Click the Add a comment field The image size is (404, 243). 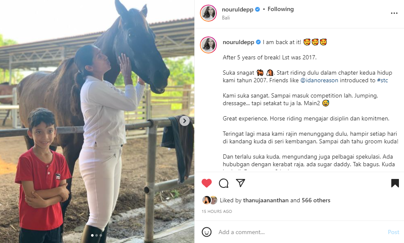click(x=300, y=232)
